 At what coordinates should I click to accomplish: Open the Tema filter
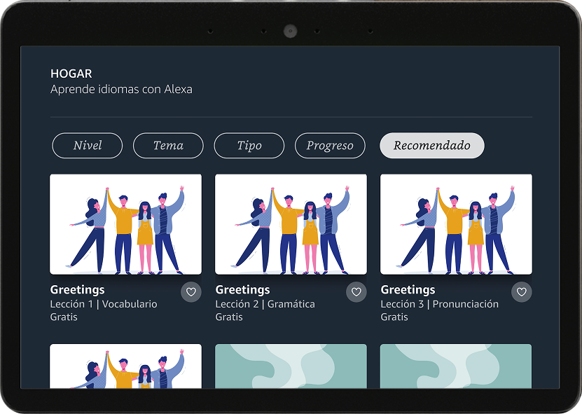[168, 146]
